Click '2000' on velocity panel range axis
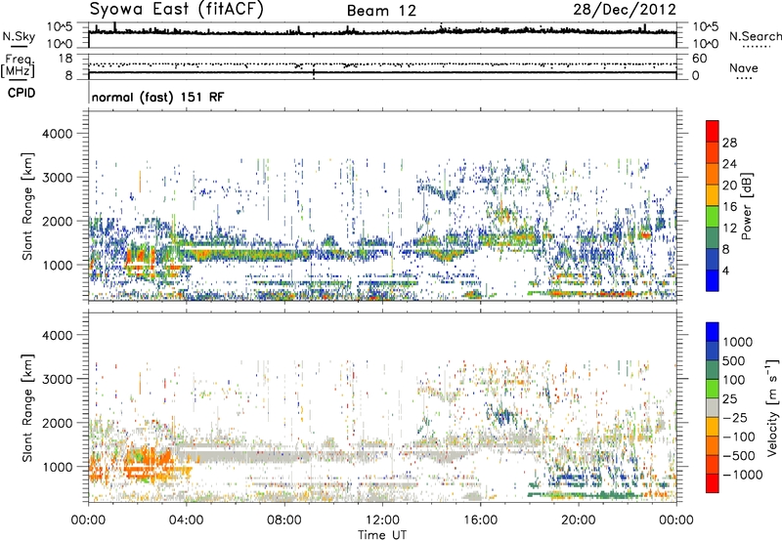This screenshot has height=541, width=782. [x=57, y=423]
